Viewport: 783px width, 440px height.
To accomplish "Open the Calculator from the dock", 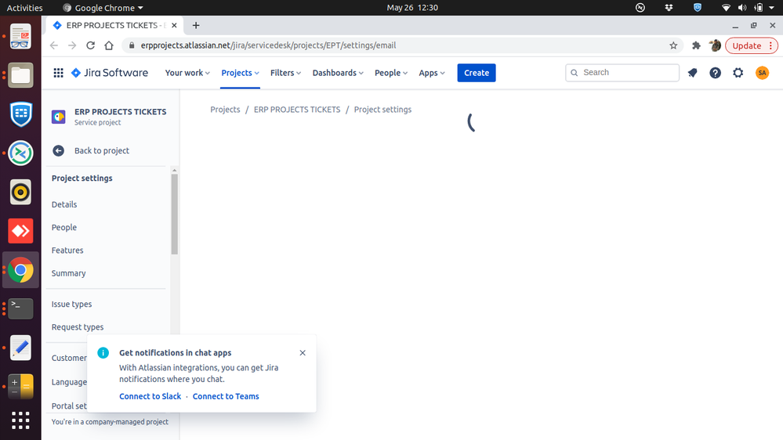I will [20, 387].
